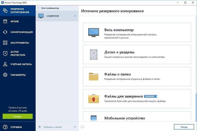Click the briefcase icon for Файлы для заверения
Viewport: 197px width, 131px height.
tap(93, 99)
